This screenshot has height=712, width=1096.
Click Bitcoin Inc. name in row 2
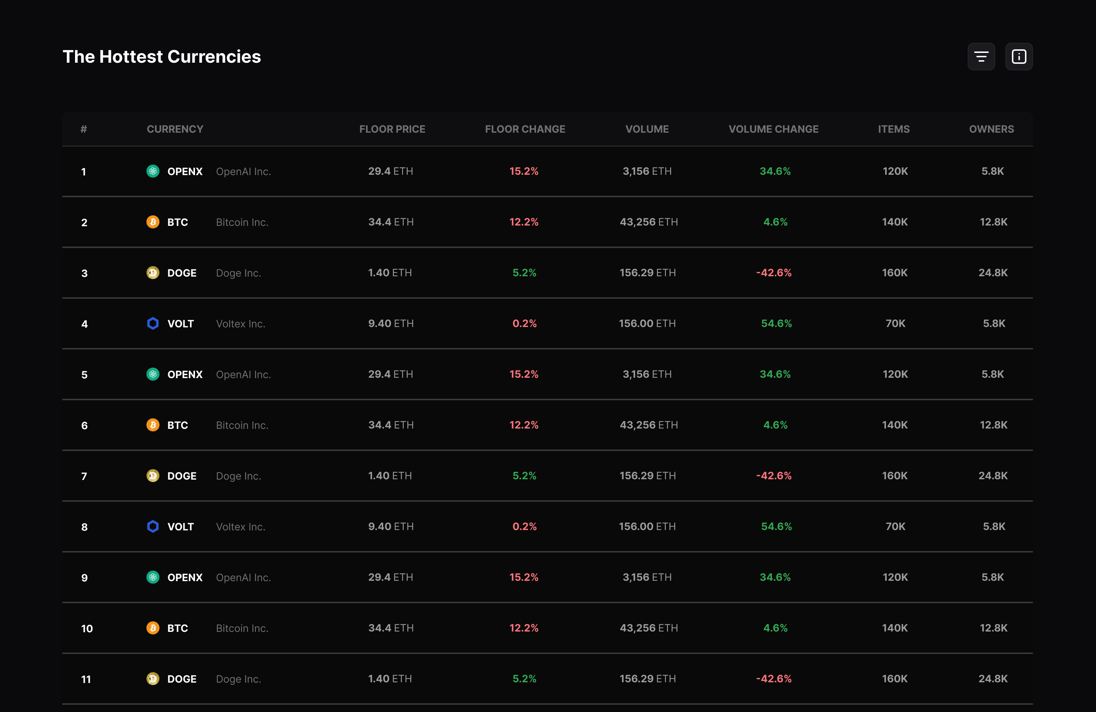coord(242,222)
